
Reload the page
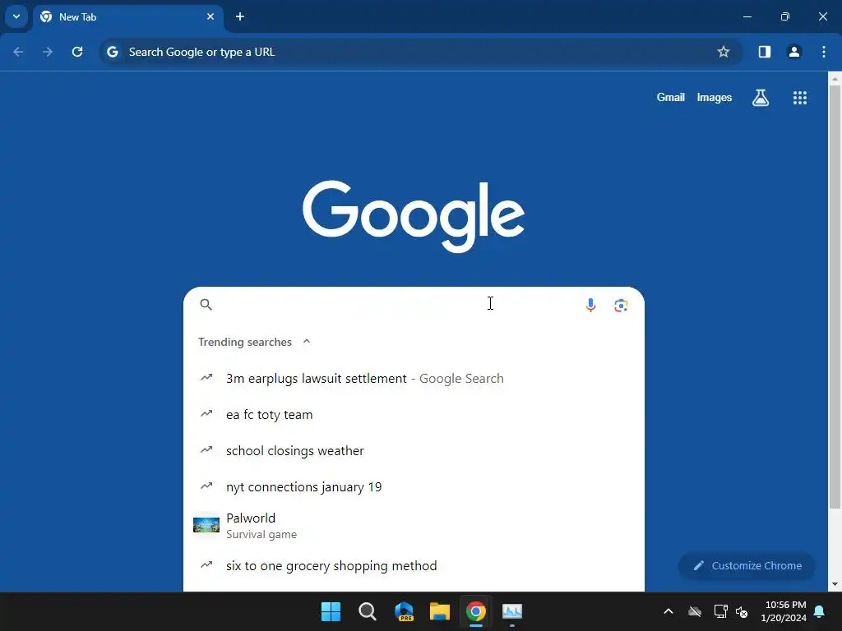77,52
